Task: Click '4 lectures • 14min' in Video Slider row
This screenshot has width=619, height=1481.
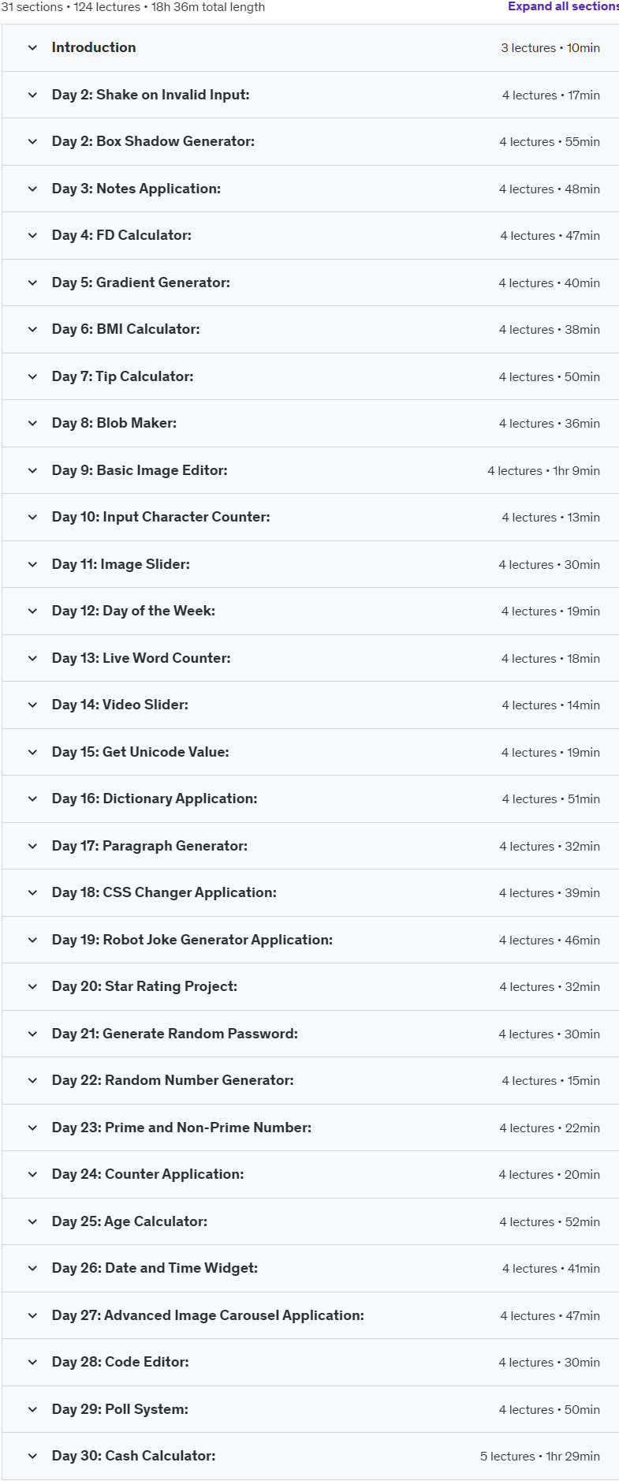Action: point(551,705)
